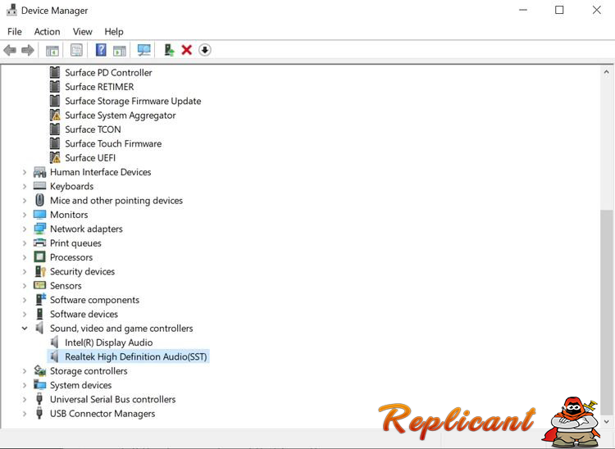Select Surface Storage Firmware Update device

[x=133, y=101]
